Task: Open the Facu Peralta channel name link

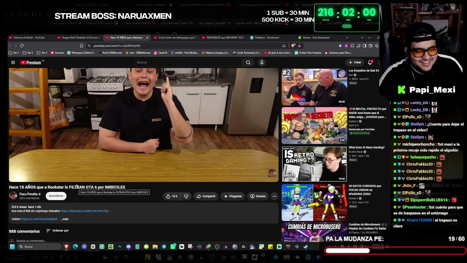Action: [28, 194]
